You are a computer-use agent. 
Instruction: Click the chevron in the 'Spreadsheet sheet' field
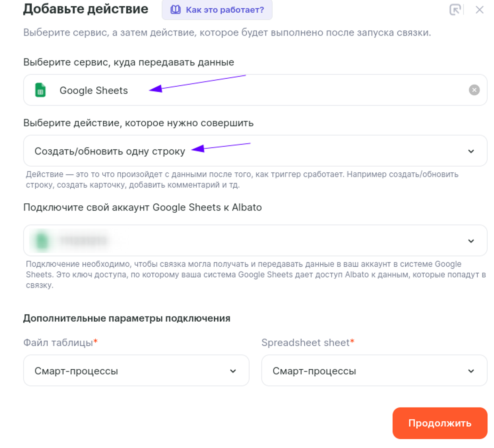(471, 371)
